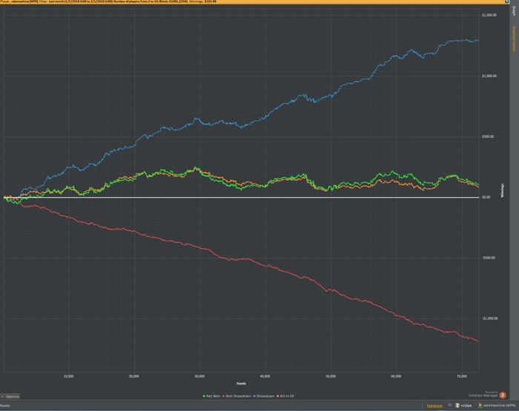Switch to the Graphed Hands side tab
519x411 pixels.
(x=514, y=39)
